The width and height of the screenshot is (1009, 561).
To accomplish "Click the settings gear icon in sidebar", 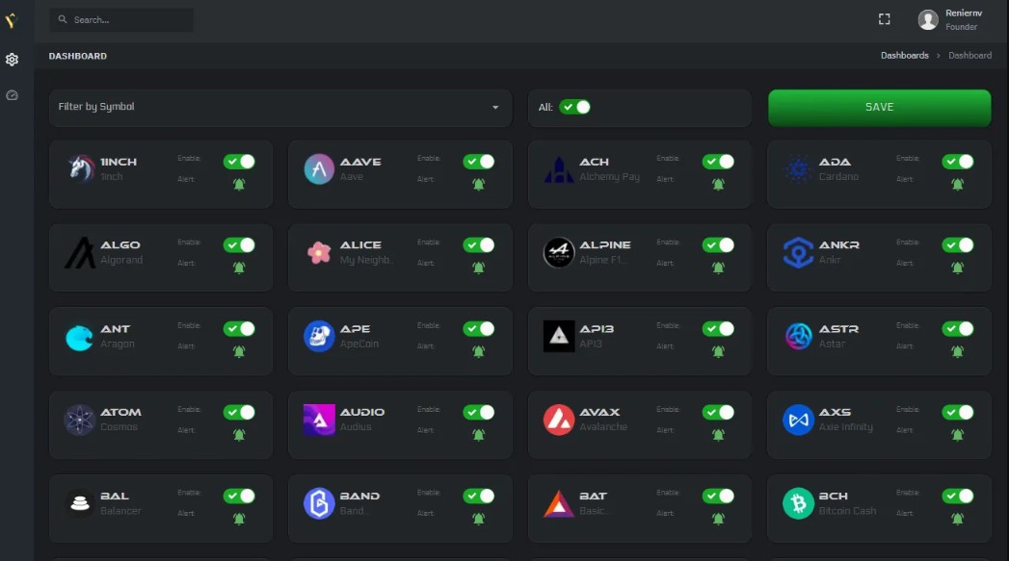I will point(12,60).
